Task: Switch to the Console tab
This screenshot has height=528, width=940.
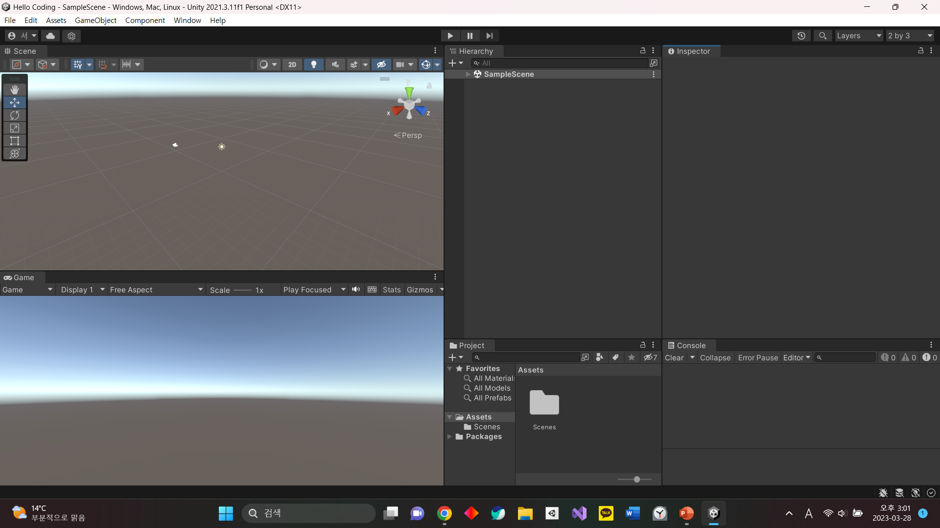Action: (690, 346)
